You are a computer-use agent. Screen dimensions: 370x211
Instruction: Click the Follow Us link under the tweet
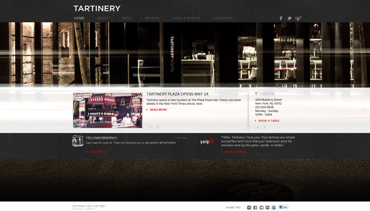(98, 152)
